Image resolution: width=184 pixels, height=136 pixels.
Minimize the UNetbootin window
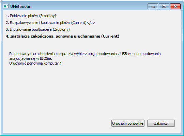[153, 6]
